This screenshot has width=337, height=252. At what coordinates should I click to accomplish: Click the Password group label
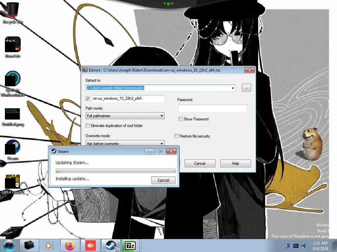click(185, 100)
